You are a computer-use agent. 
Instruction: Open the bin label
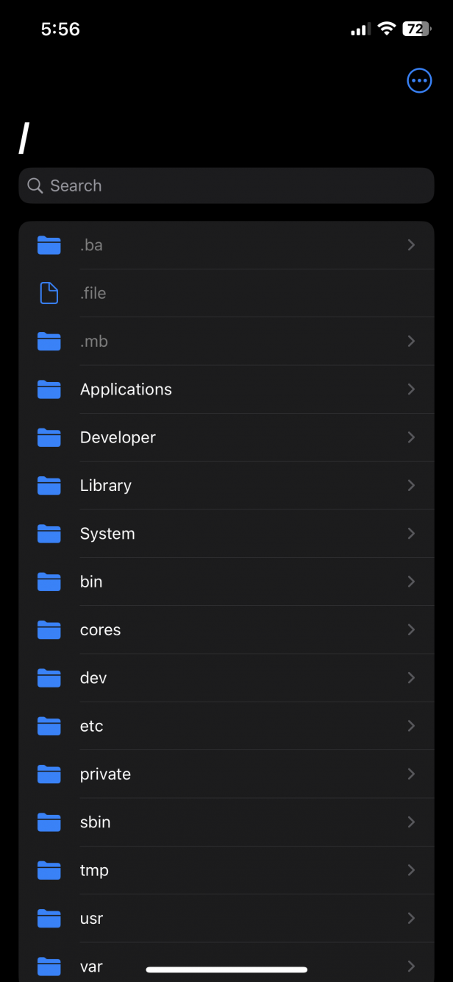point(91,582)
